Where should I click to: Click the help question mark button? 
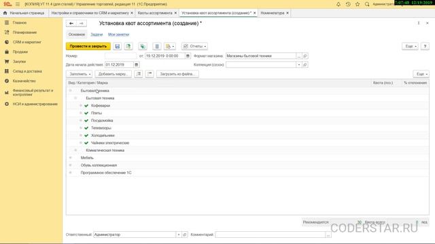(x=425, y=46)
